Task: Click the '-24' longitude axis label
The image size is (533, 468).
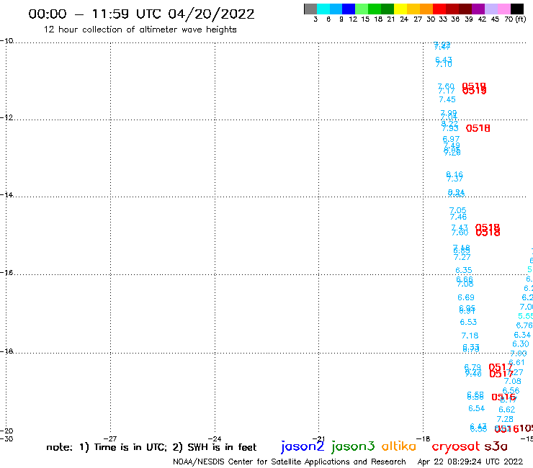Action: [x=215, y=438]
